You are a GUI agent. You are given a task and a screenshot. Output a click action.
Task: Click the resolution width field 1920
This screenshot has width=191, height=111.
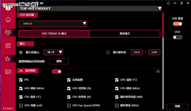tap(137, 52)
